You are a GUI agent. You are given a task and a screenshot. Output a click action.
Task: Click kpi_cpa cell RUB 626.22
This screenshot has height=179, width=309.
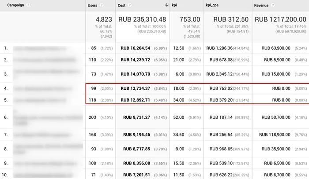pos(221,175)
